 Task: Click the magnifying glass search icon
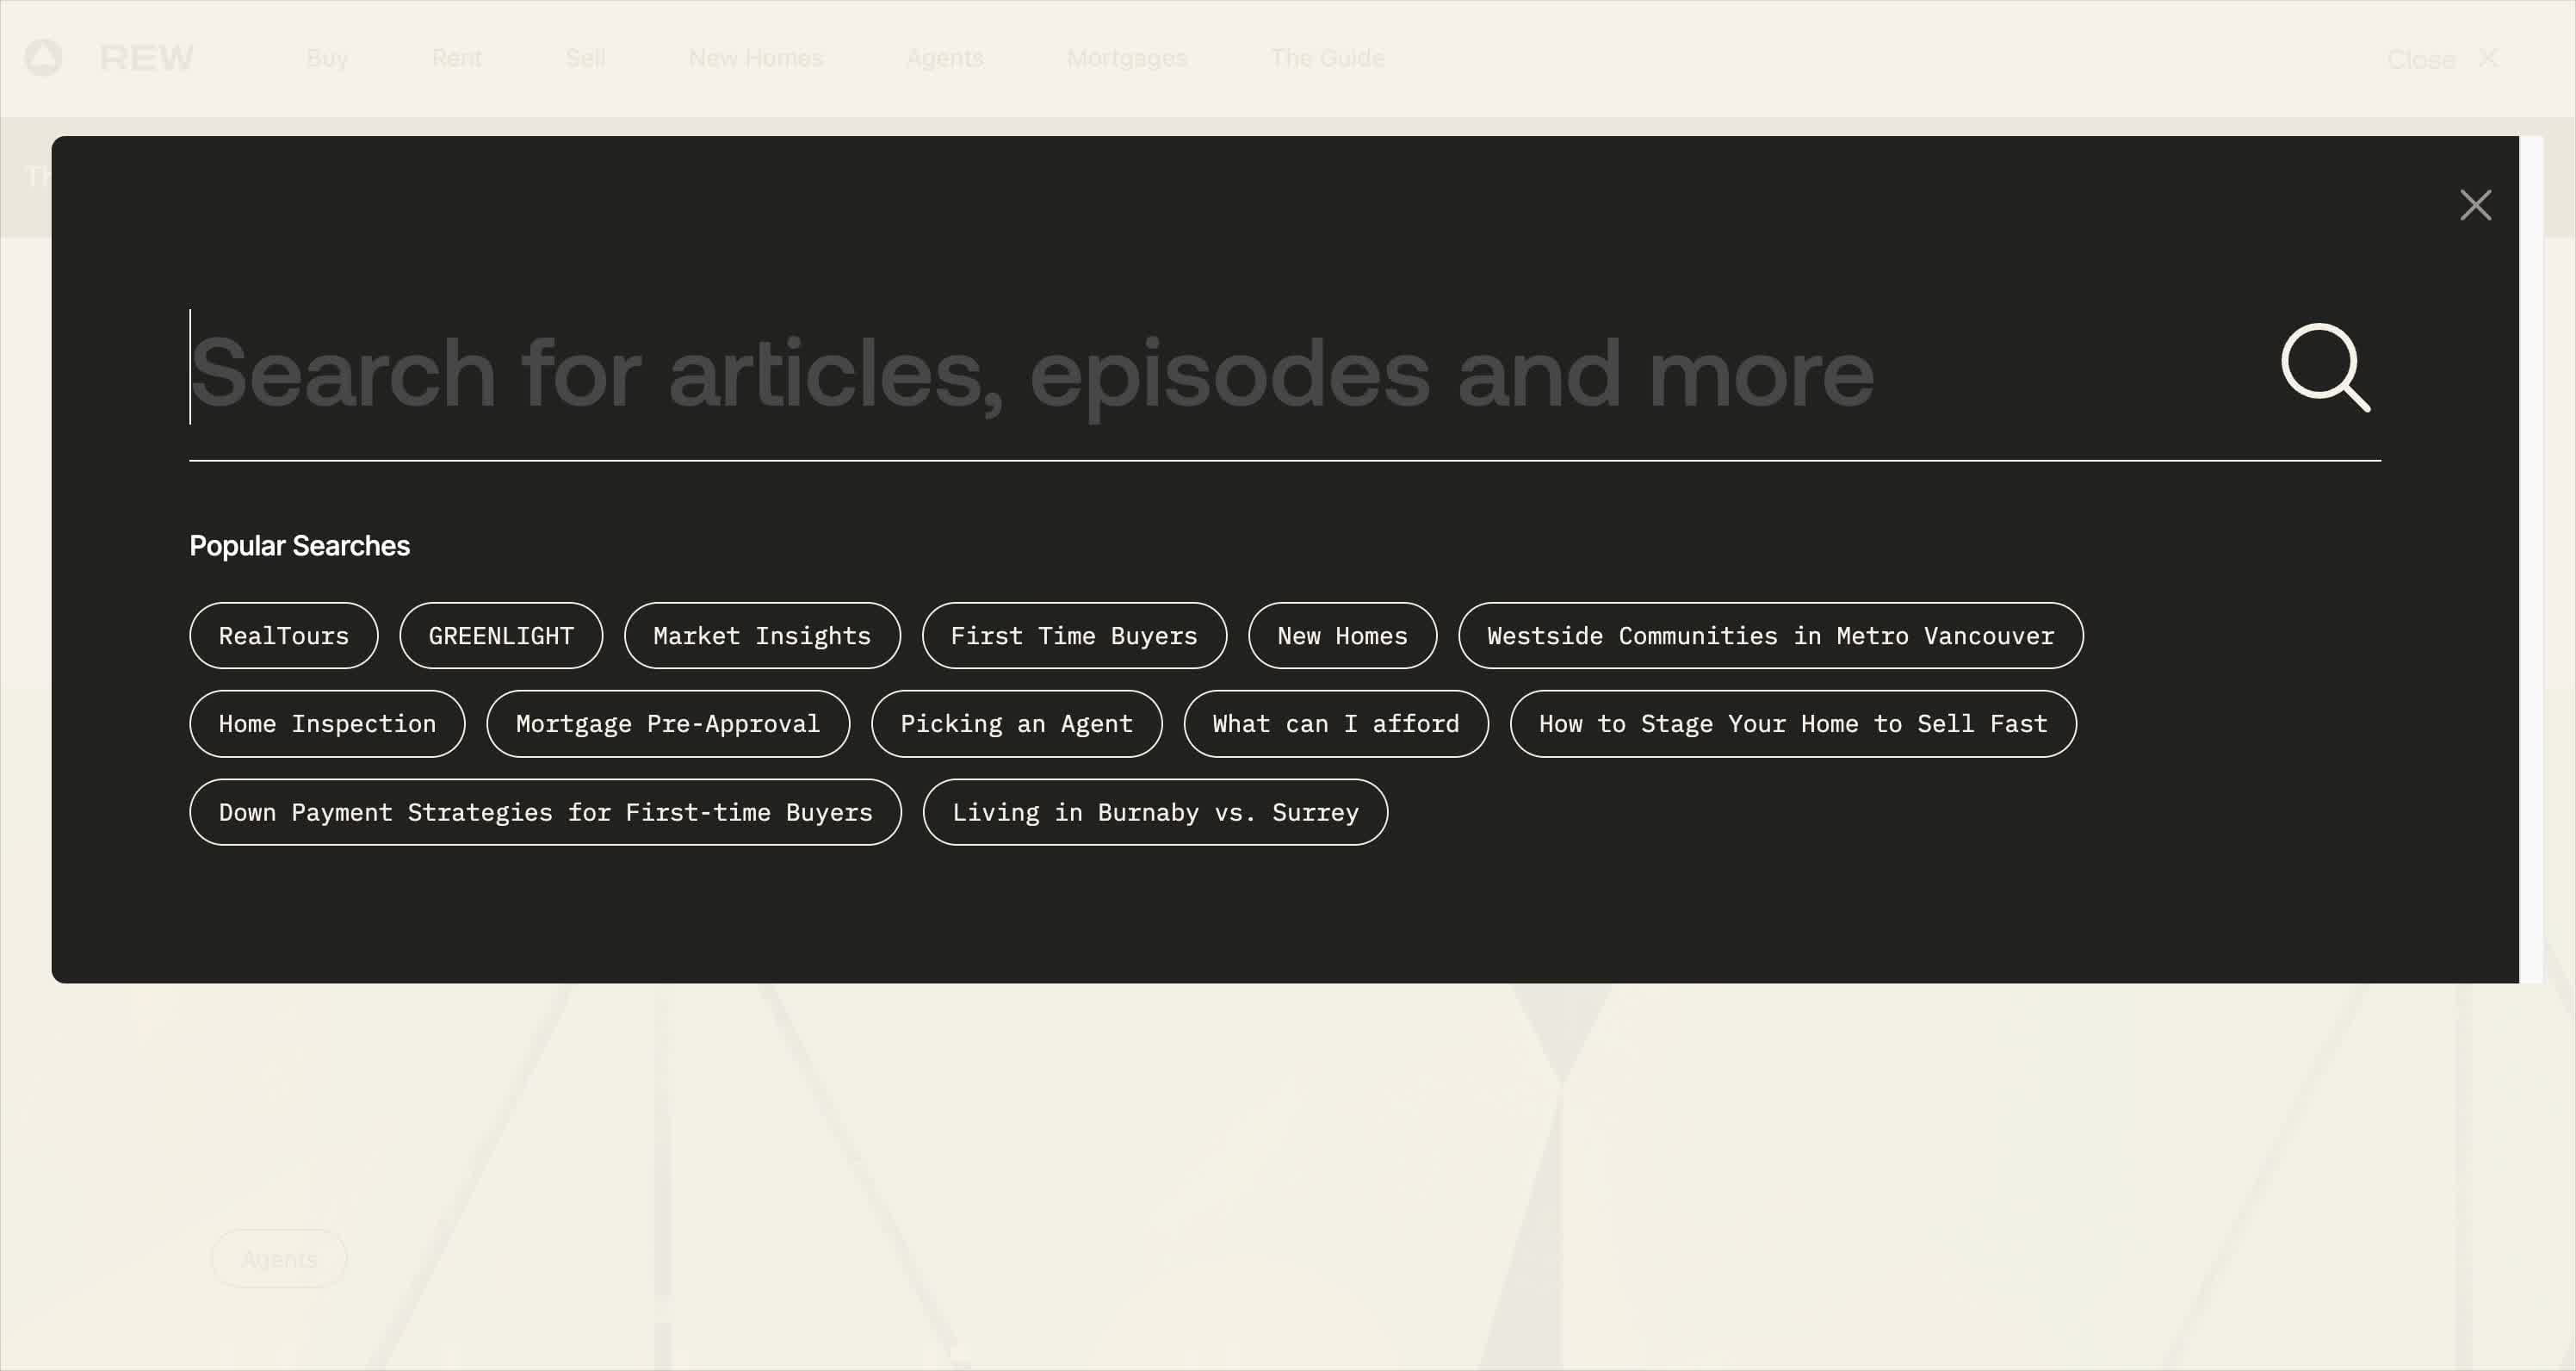point(2325,367)
